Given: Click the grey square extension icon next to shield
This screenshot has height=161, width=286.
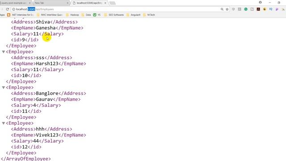Looking at the screenshot, I should coord(240,9).
